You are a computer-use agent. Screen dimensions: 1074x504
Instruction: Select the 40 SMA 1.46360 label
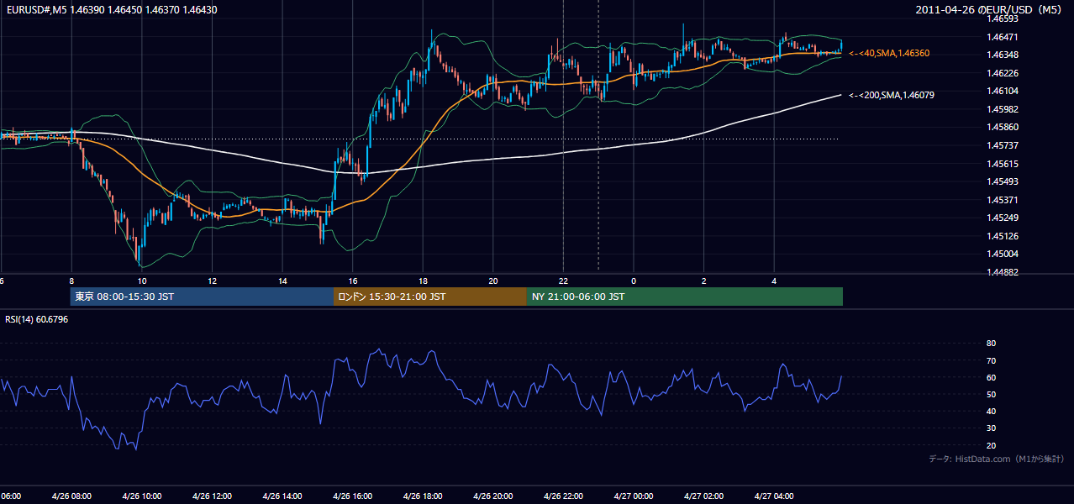click(889, 53)
